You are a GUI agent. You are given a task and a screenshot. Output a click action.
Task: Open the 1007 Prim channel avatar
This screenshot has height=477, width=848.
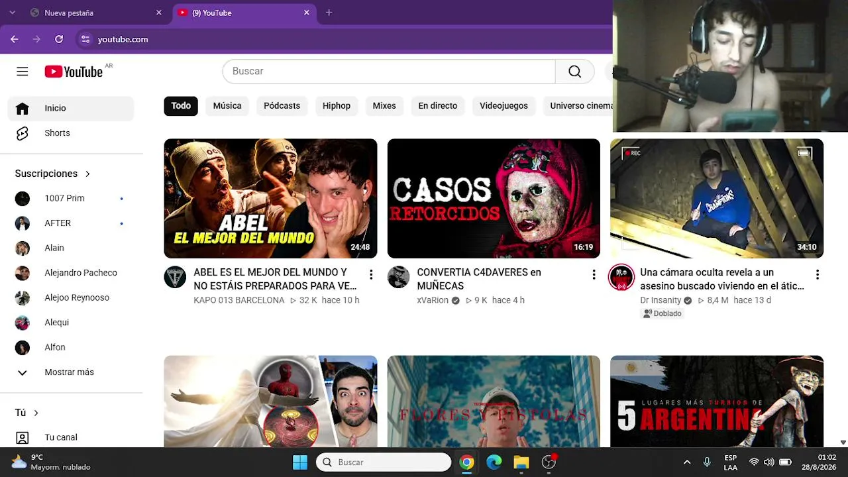23,199
